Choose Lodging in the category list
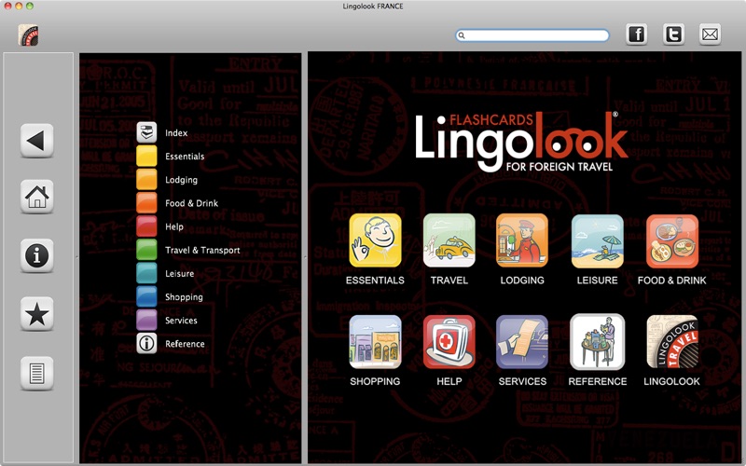Screen dimensions: 746x466 click(181, 180)
